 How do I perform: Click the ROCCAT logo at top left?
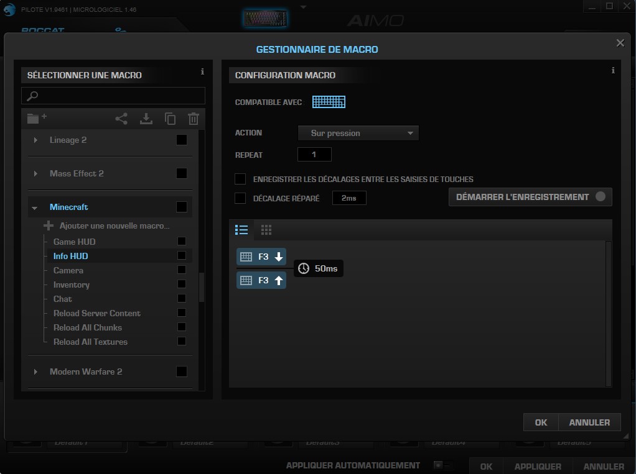pos(42,29)
